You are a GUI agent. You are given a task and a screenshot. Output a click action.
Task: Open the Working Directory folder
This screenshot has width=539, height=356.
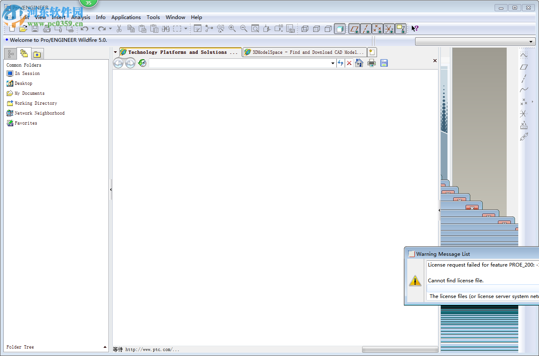coord(32,103)
